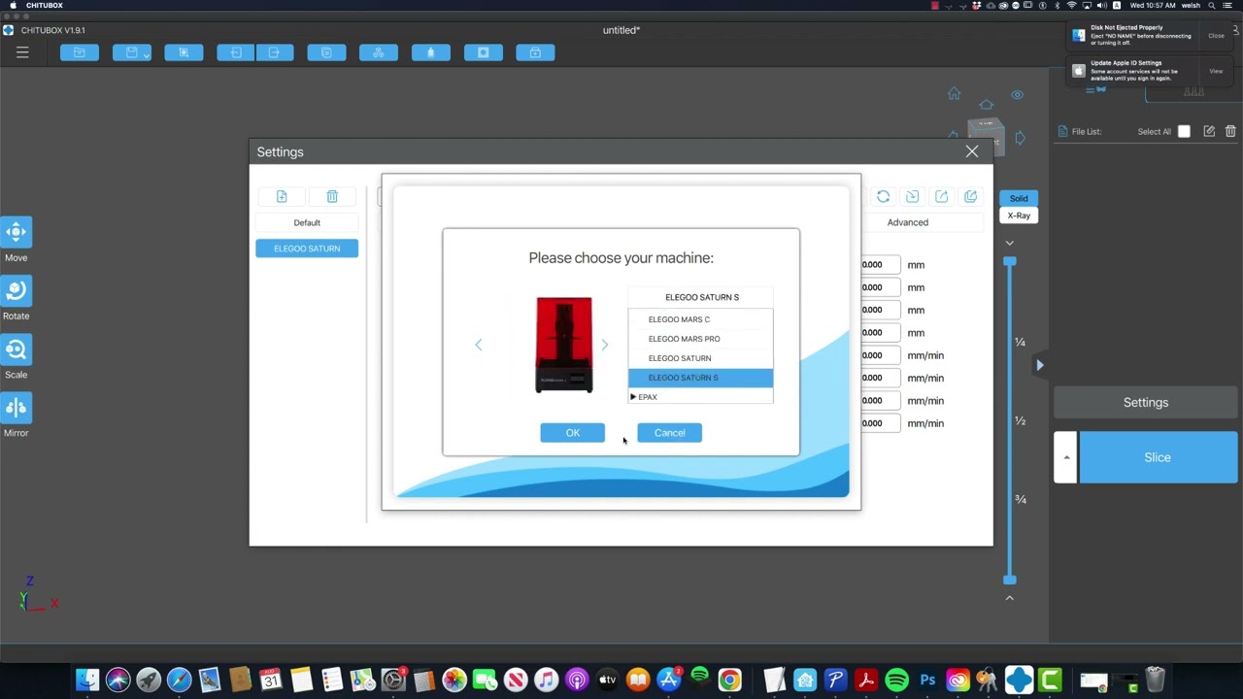Expand the slice options arrow

[x=1066, y=457]
